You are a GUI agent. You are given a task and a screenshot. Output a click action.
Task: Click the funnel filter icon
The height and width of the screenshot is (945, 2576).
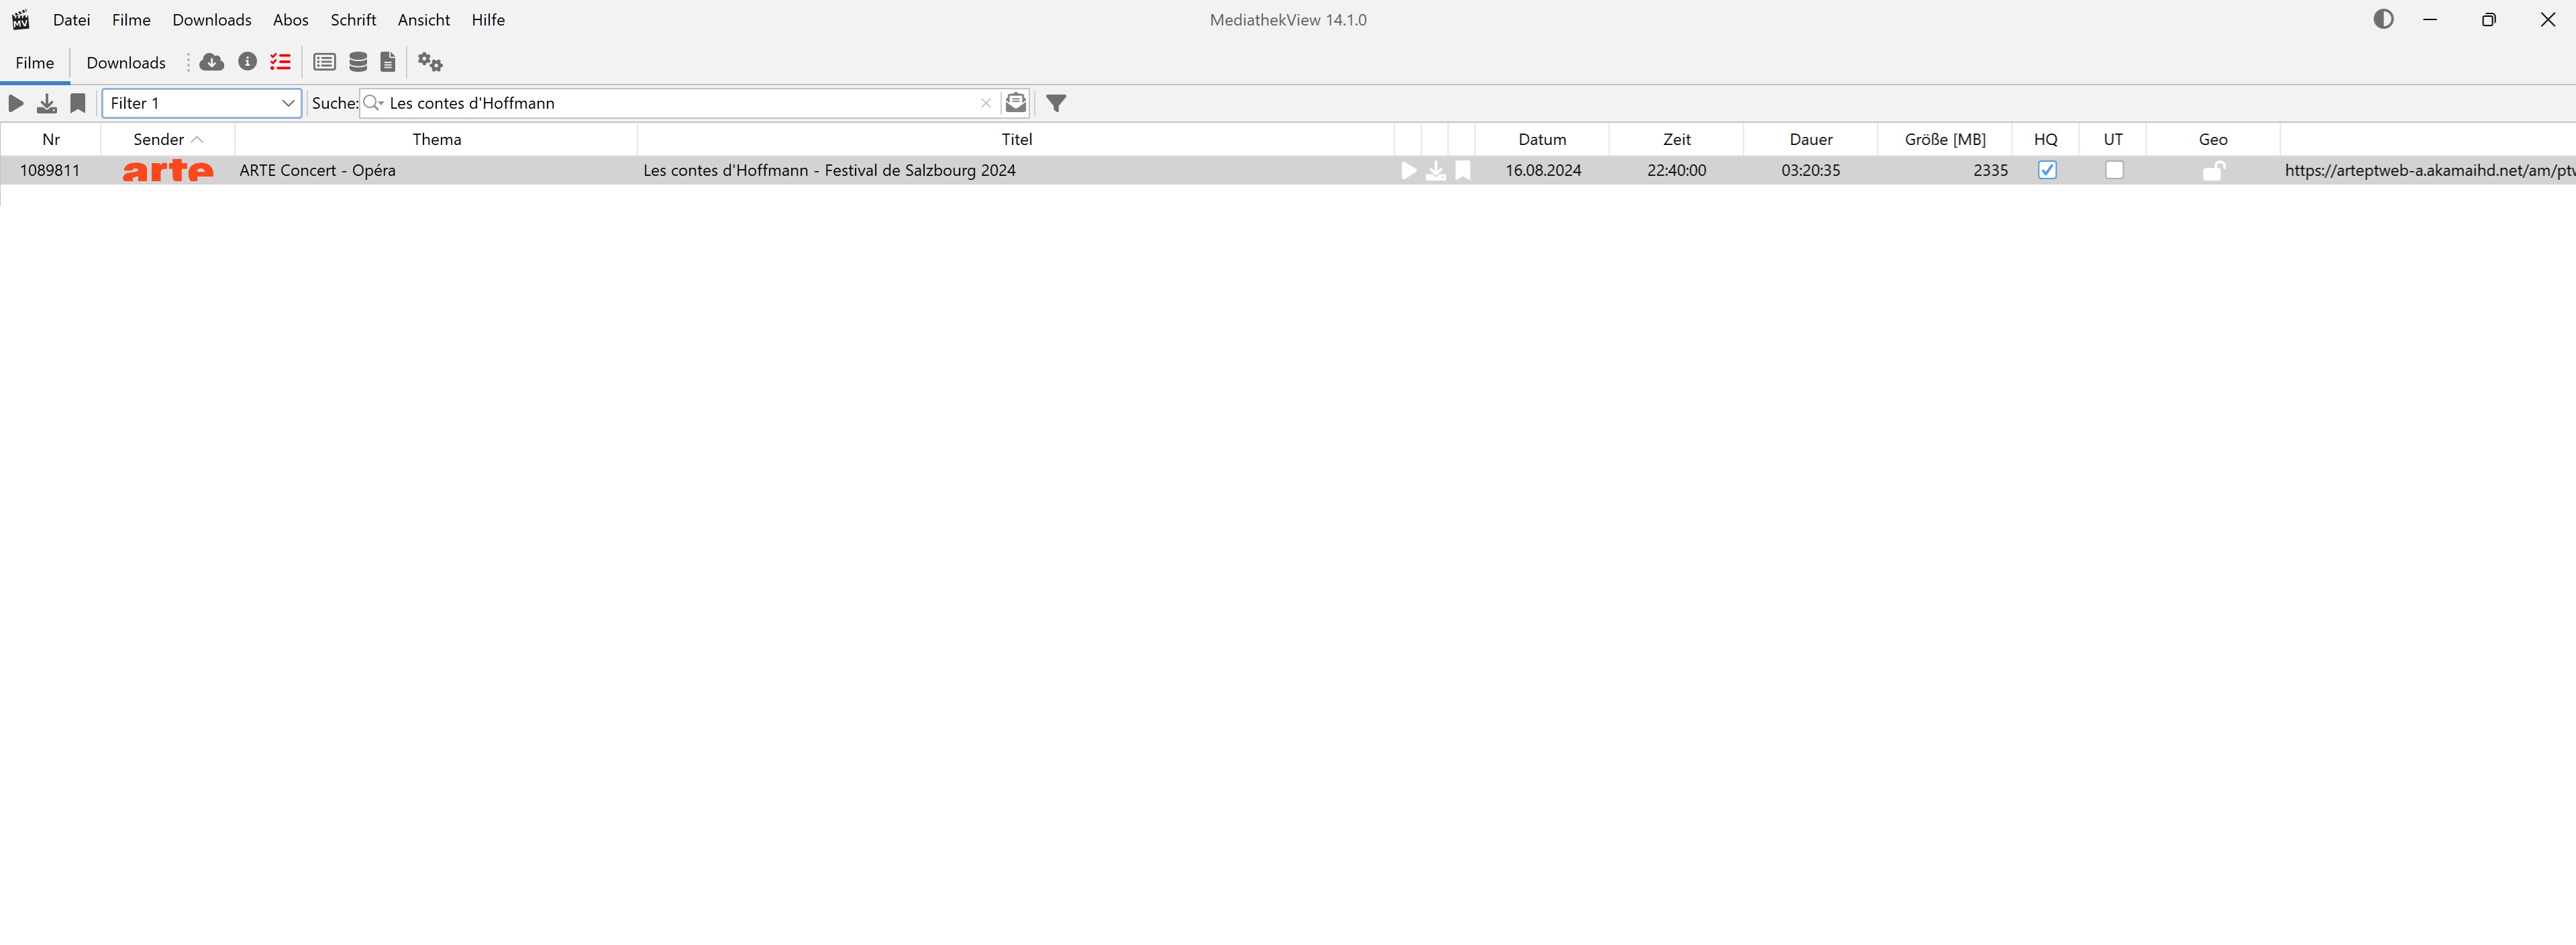tap(1056, 103)
